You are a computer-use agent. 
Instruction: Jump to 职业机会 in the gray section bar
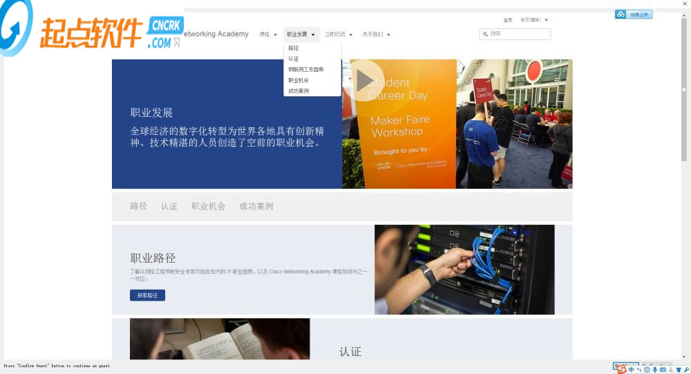(x=208, y=206)
